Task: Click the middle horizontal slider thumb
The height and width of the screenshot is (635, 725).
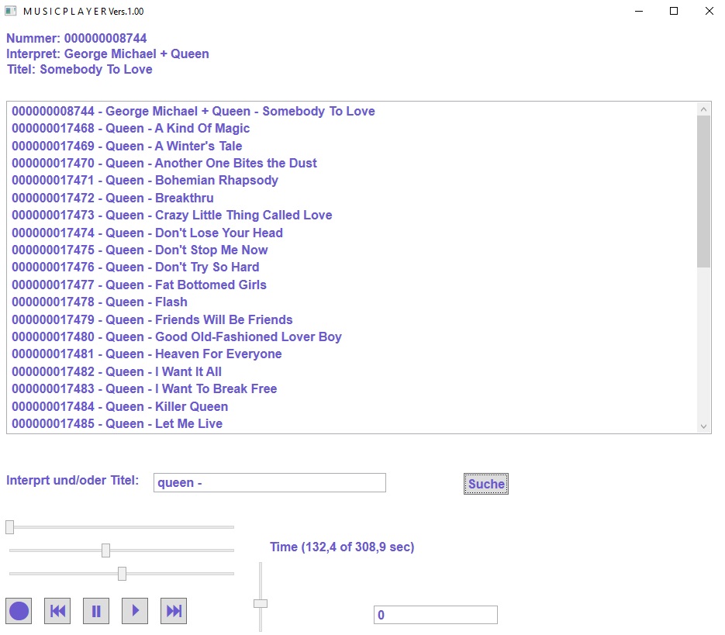Action: pyautogui.click(x=106, y=550)
